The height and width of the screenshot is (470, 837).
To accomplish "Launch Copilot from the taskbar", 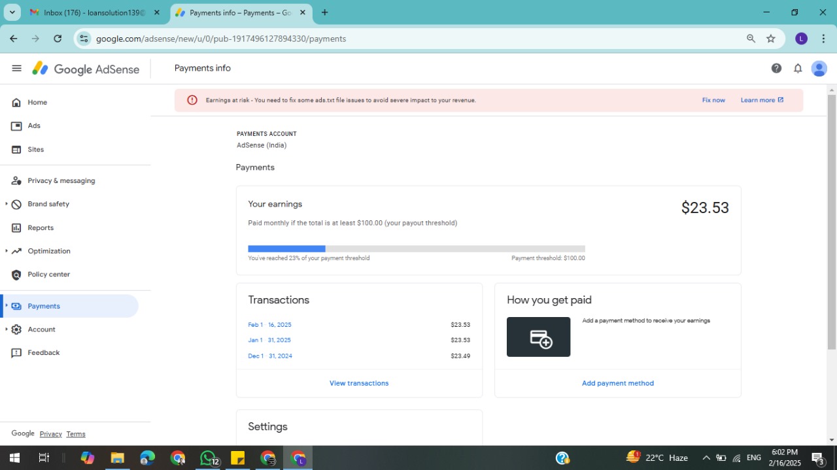I will point(88,458).
